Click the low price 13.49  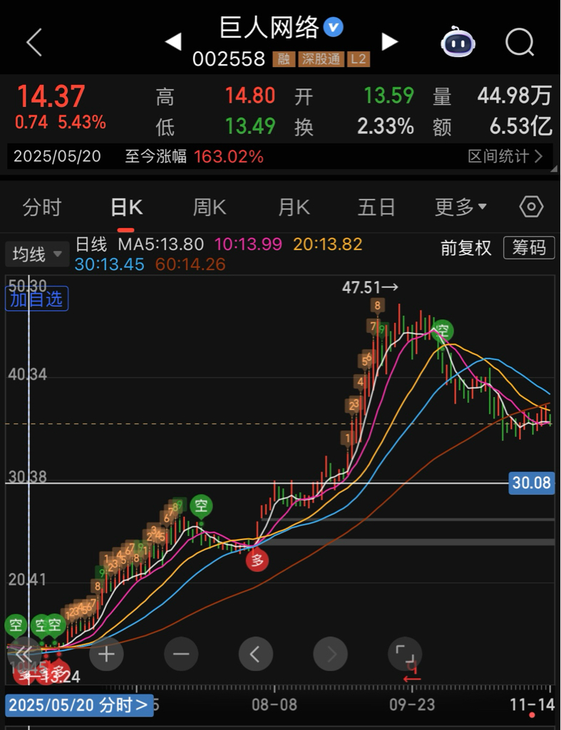(250, 126)
